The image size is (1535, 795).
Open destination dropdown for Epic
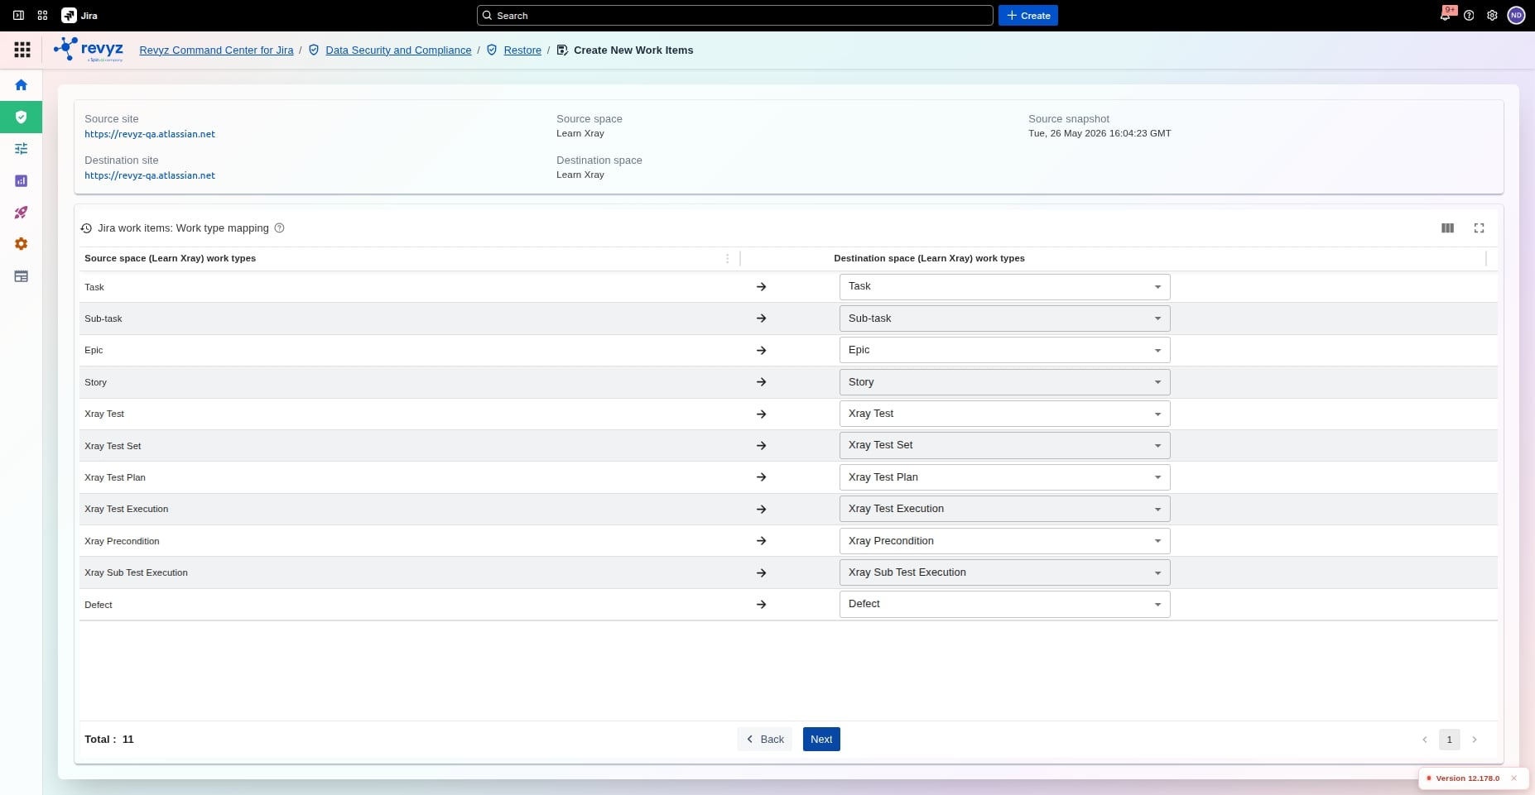coord(1004,350)
